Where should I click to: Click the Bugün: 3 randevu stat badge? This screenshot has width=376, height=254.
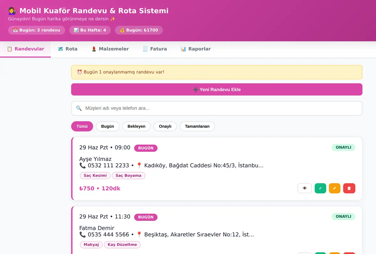pyautogui.click(x=36, y=30)
